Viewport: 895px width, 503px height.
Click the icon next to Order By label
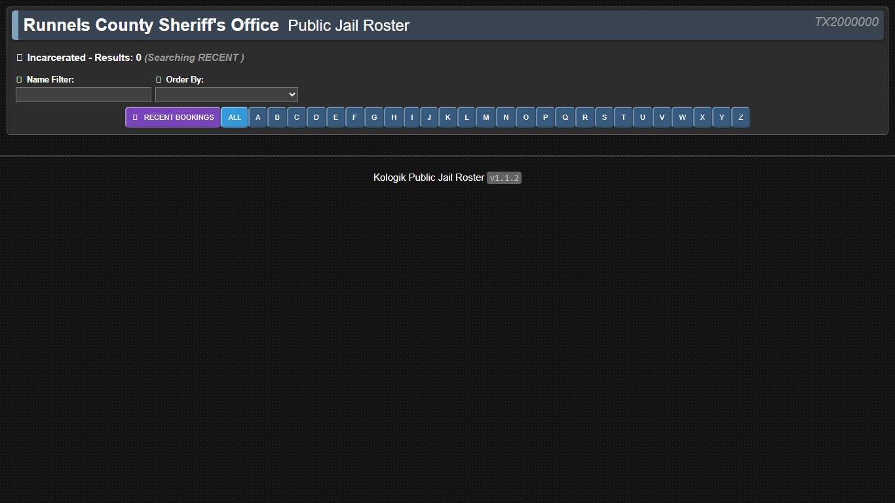(159, 79)
